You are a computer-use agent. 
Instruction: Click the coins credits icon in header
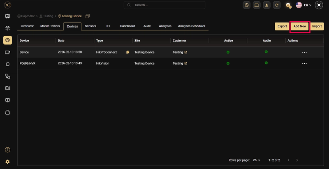tap(289, 5)
